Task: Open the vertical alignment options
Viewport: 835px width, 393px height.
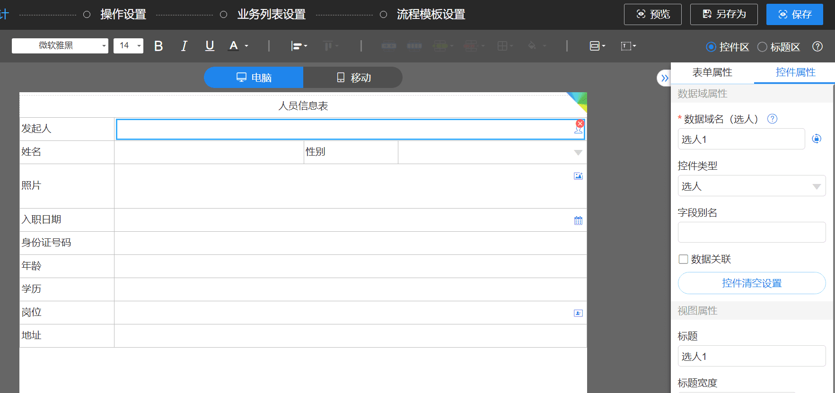Action: click(x=330, y=46)
